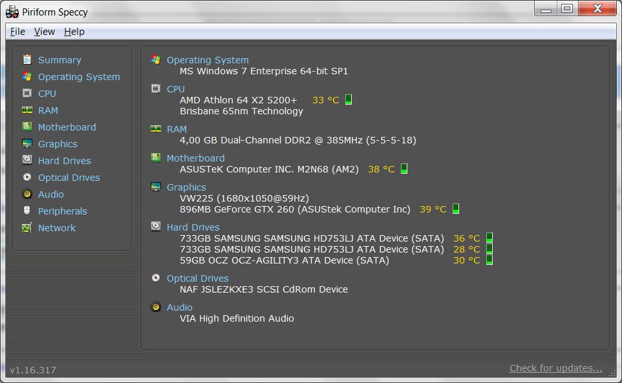Click the Speccy app icon in title bar

coord(12,12)
